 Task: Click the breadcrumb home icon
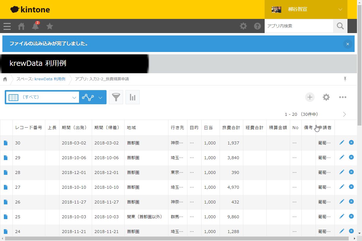[x=5, y=79]
